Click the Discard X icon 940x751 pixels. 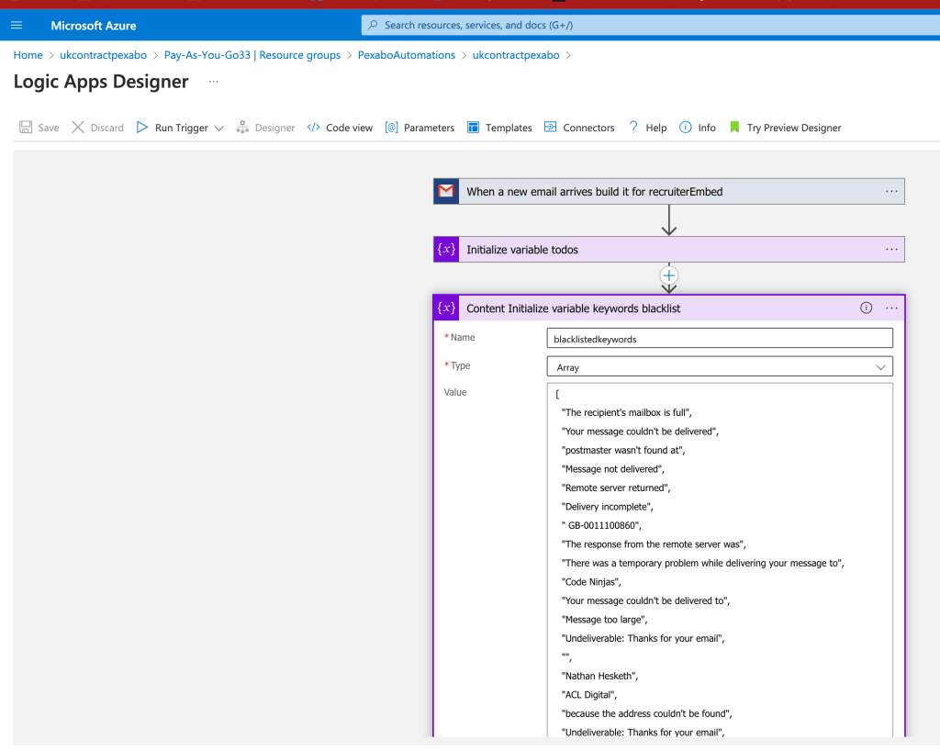(78, 127)
